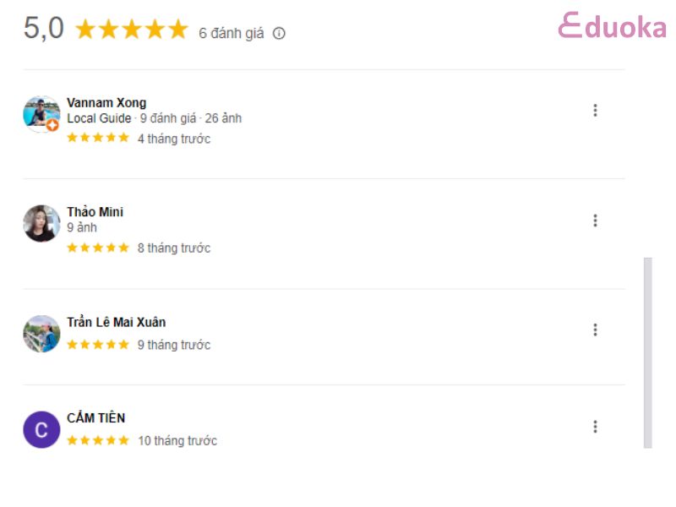
Task: Open the info icon beside 6 đánh giá
Action: (279, 33)
